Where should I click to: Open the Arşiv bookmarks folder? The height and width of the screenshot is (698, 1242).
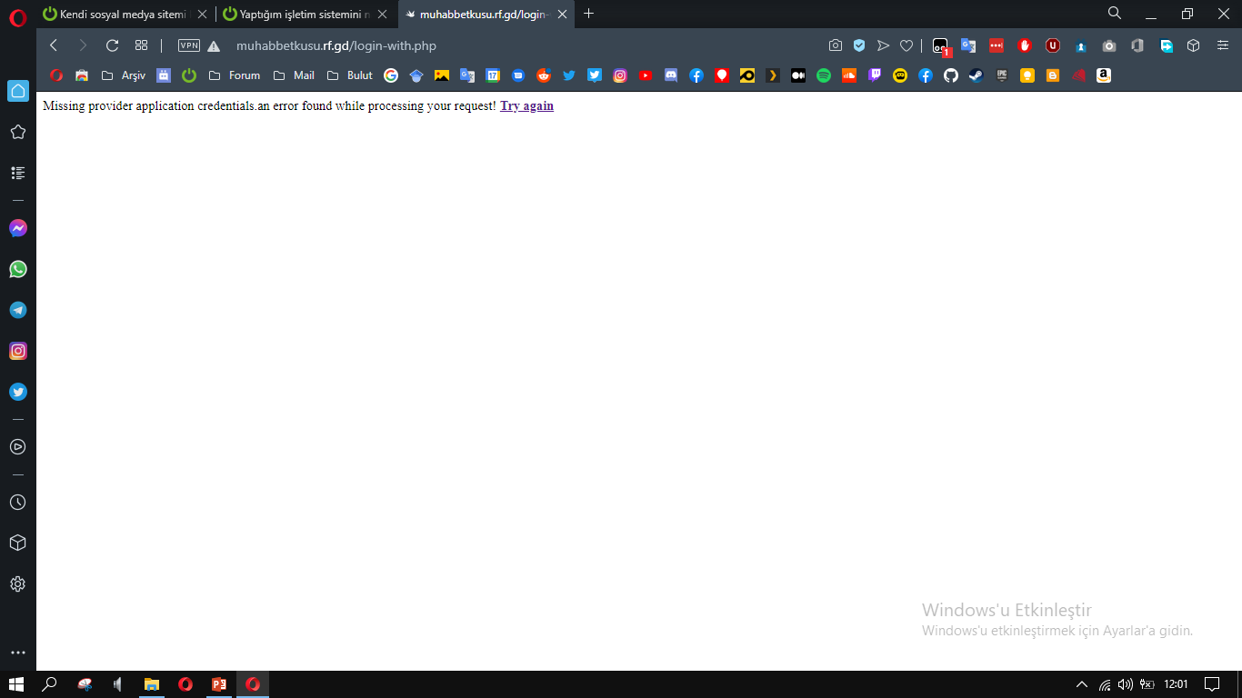coord(124,75)
